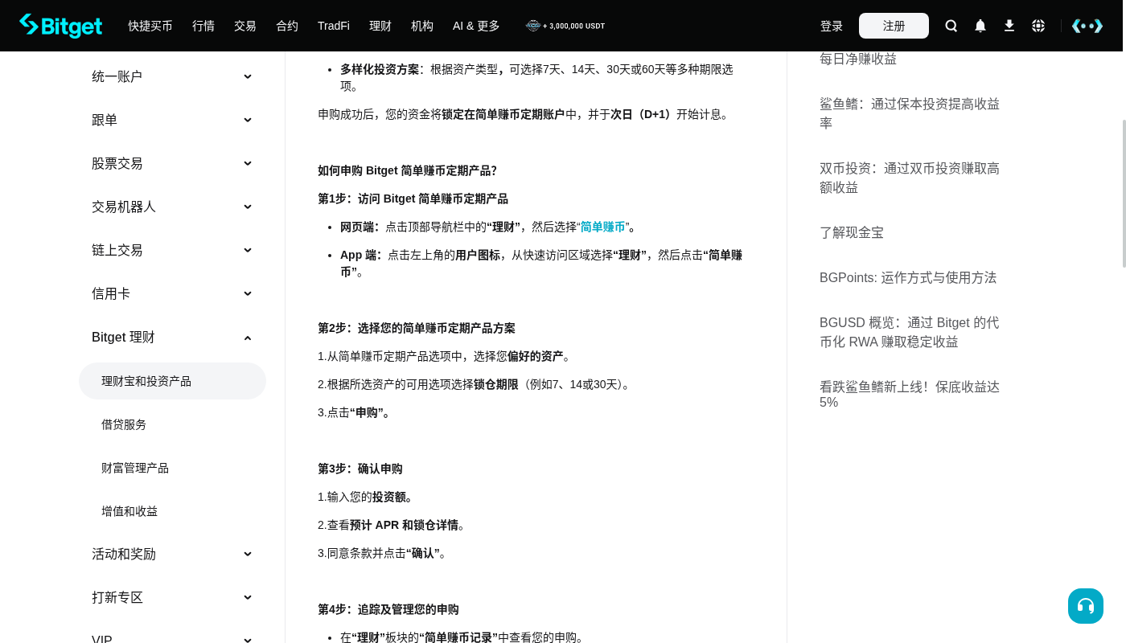This screenshot has height=643, width=1126.
Task: Open article 了解现金宝
Action: click(852, 232)
